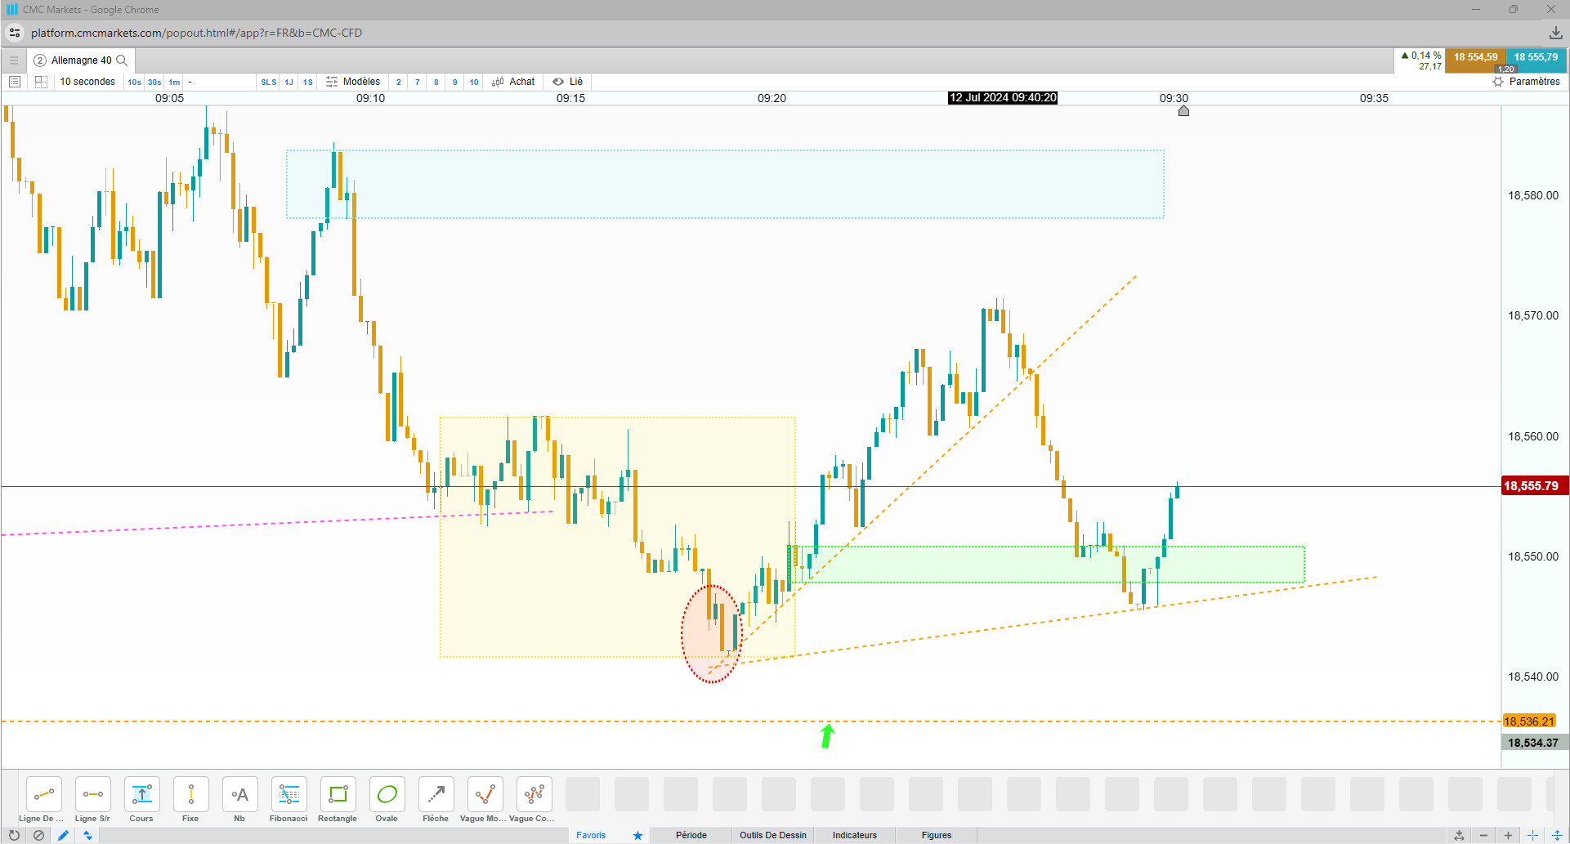This screenshot has height=844, width=1570.
Task: Select the Rectangle drawing tool
Action: coord(338,800)
